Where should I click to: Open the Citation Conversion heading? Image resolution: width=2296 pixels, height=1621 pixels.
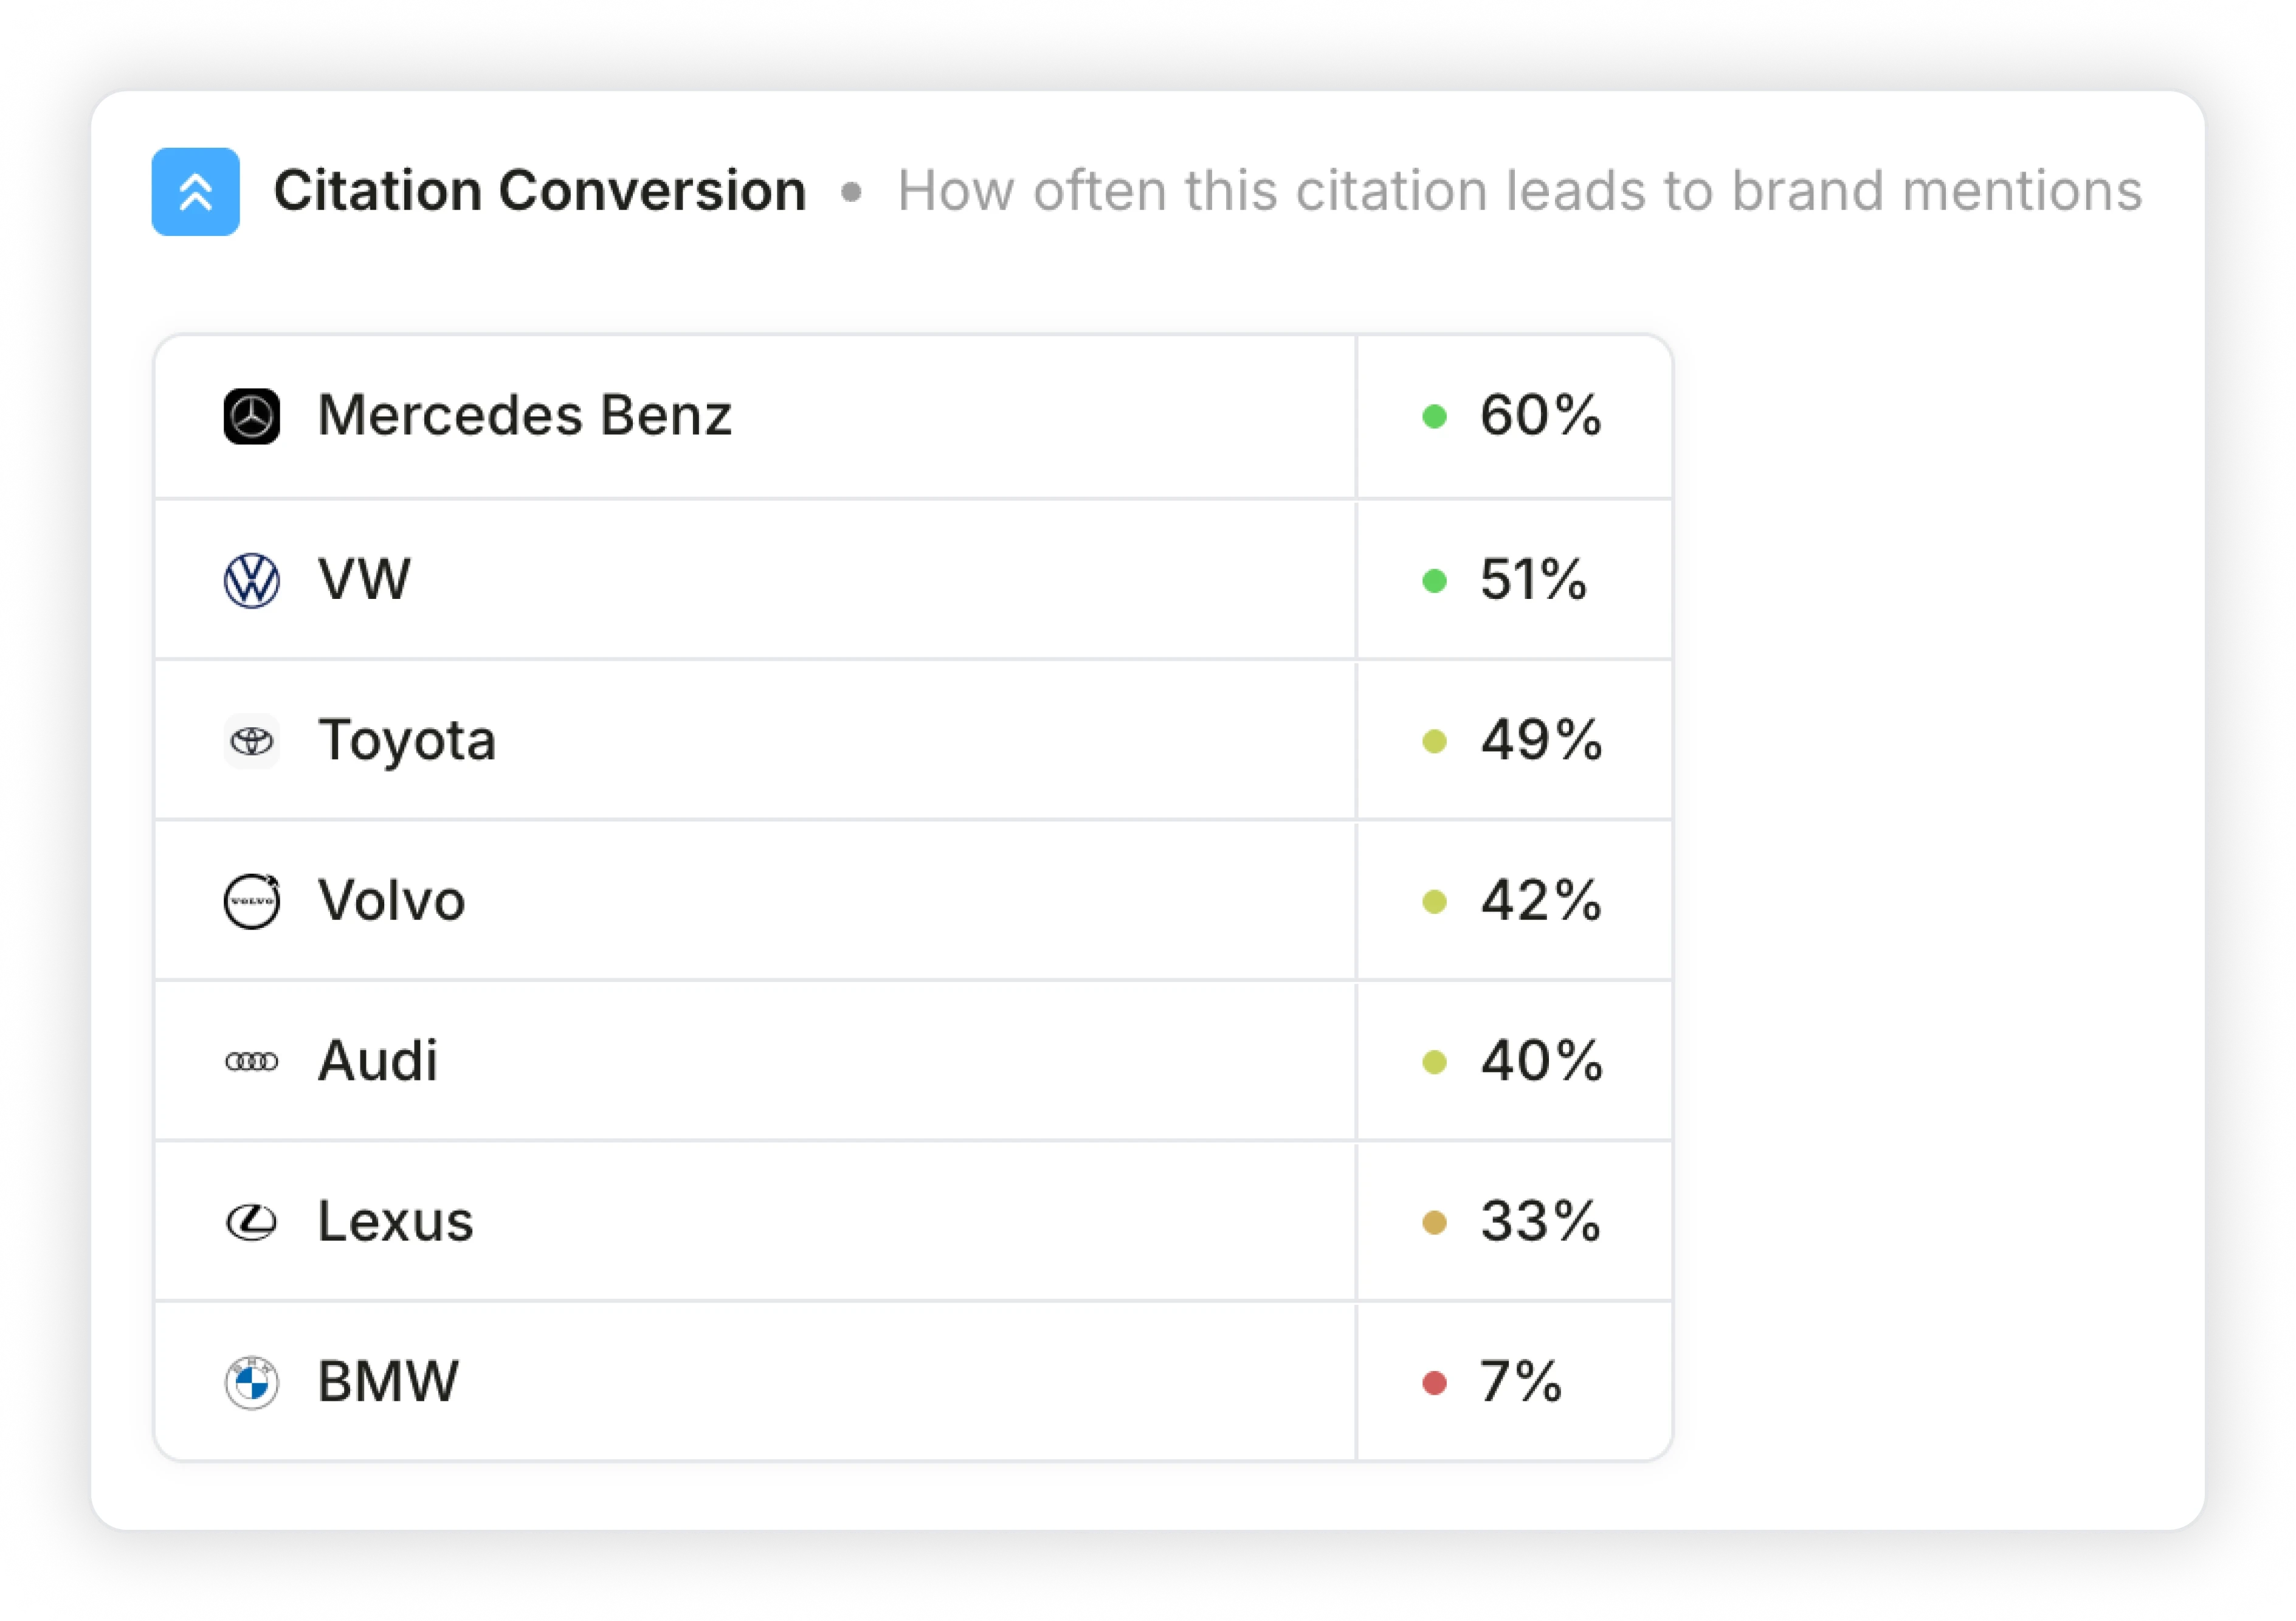click(540, 191)
